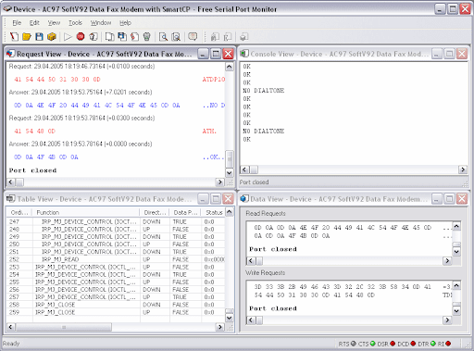Click the toolbar icon right of Stop
Viewport: 474px width, 351px height.
[x=94, y=37]
